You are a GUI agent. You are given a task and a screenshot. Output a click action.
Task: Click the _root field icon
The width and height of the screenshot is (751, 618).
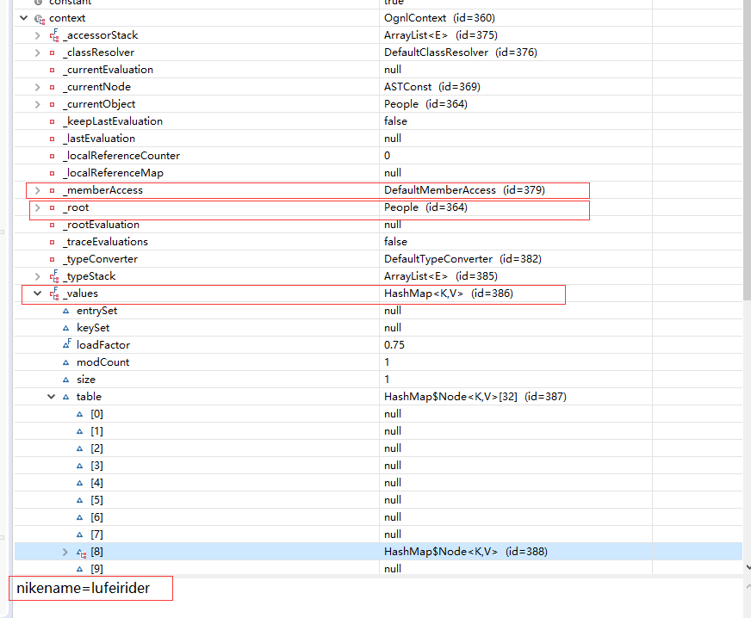pyautogui.click(x=53, y=207)
